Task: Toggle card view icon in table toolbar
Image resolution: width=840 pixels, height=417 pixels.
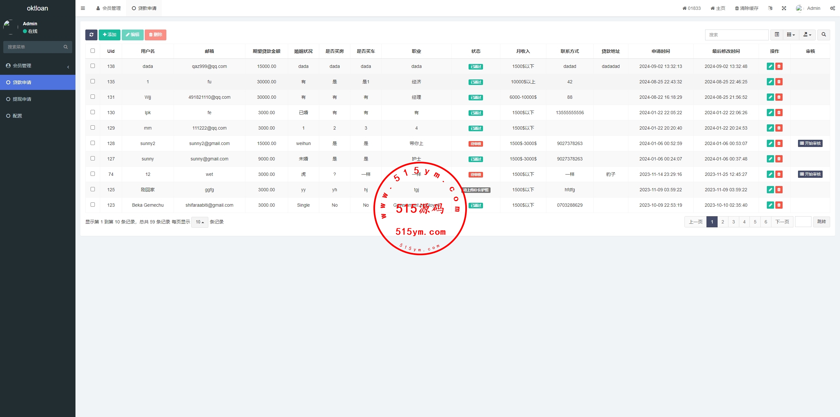Action: (777, 35)
